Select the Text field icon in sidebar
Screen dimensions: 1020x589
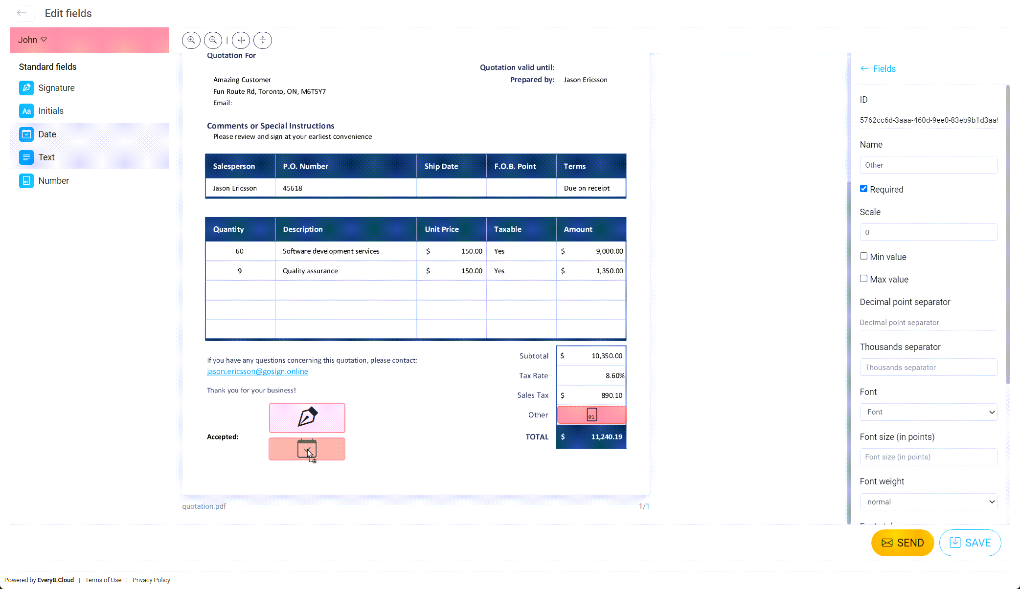tap(26, 157)
